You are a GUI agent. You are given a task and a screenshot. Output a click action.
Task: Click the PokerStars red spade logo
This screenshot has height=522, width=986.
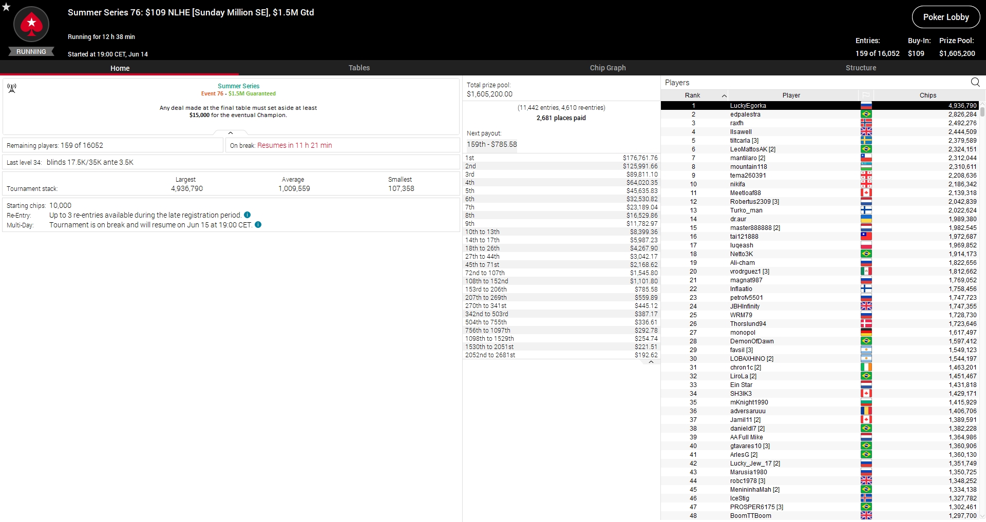coord(31,24)
